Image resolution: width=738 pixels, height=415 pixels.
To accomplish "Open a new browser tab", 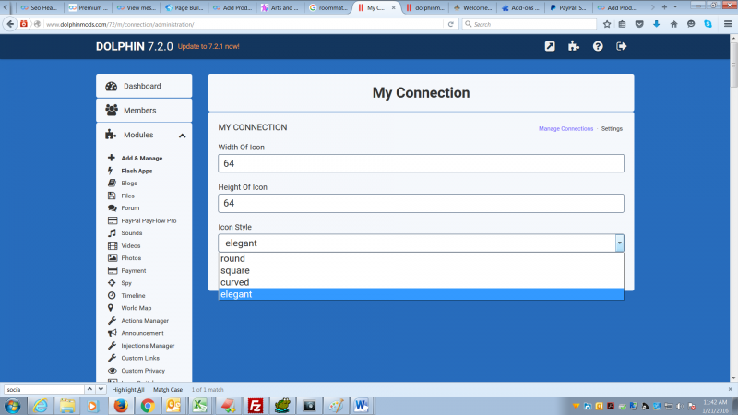I will [664, 7].
